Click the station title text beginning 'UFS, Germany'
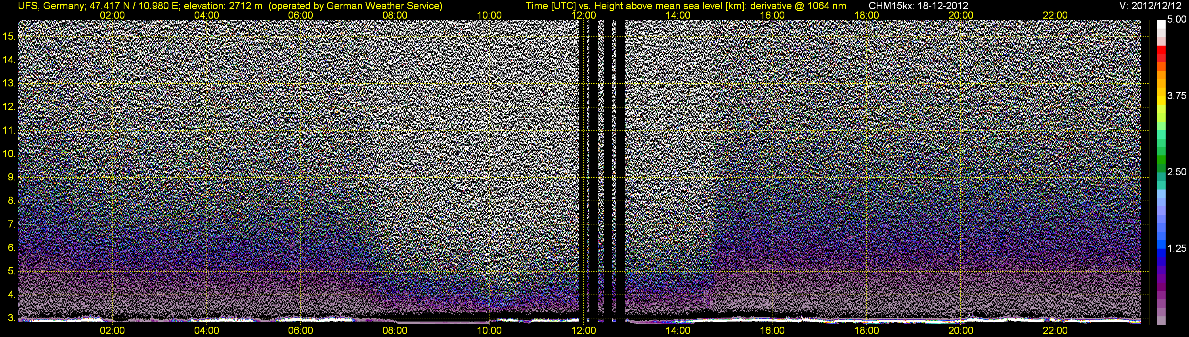Viewport: 1189px width, 337px height. click(231, 6)
